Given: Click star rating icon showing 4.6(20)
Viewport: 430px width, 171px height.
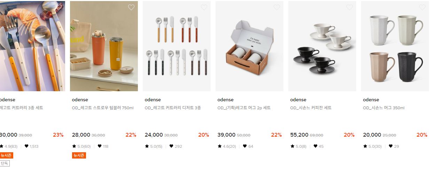Looking at the screenshot, I should click(220, 146).
